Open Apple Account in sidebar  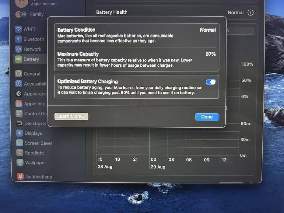(x=44, y=4)
